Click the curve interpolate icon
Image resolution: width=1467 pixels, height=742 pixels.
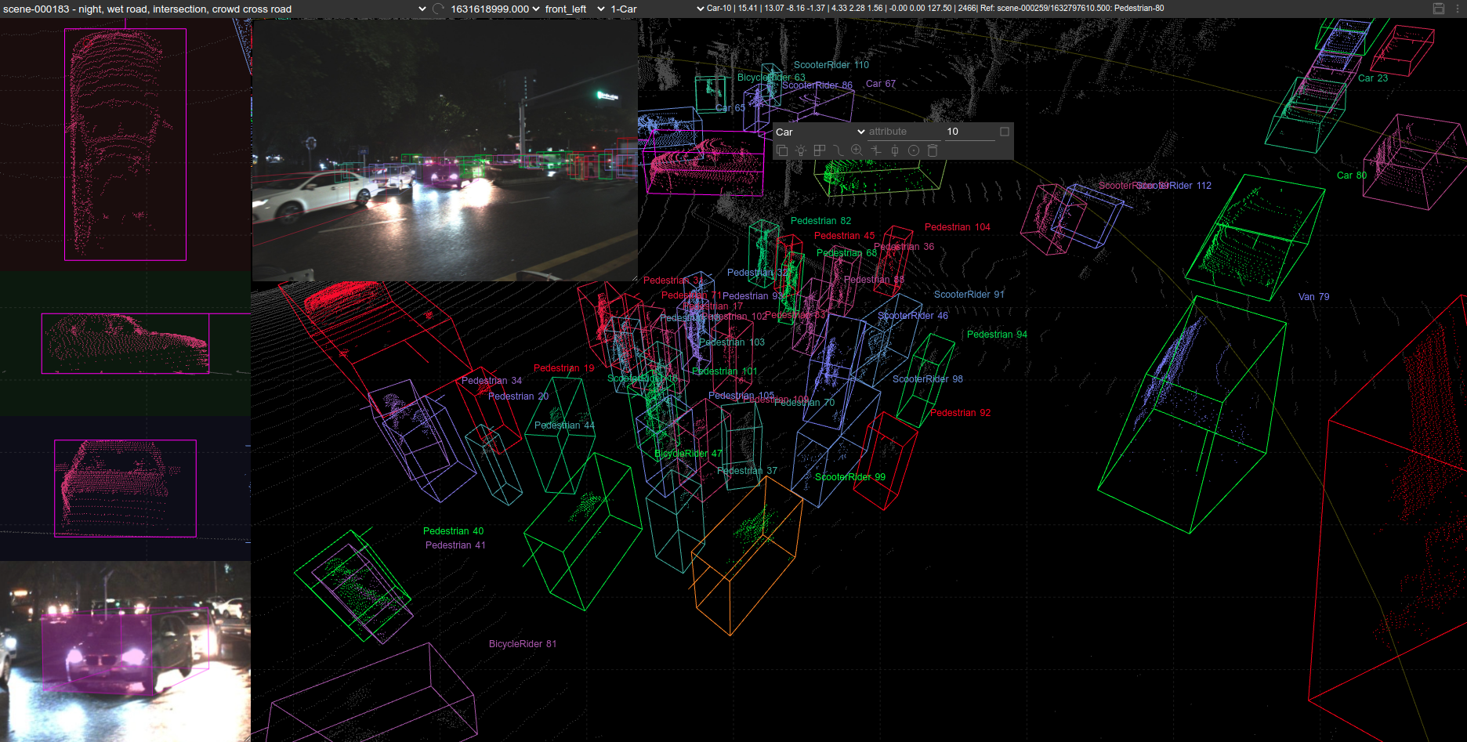point(838,150)
